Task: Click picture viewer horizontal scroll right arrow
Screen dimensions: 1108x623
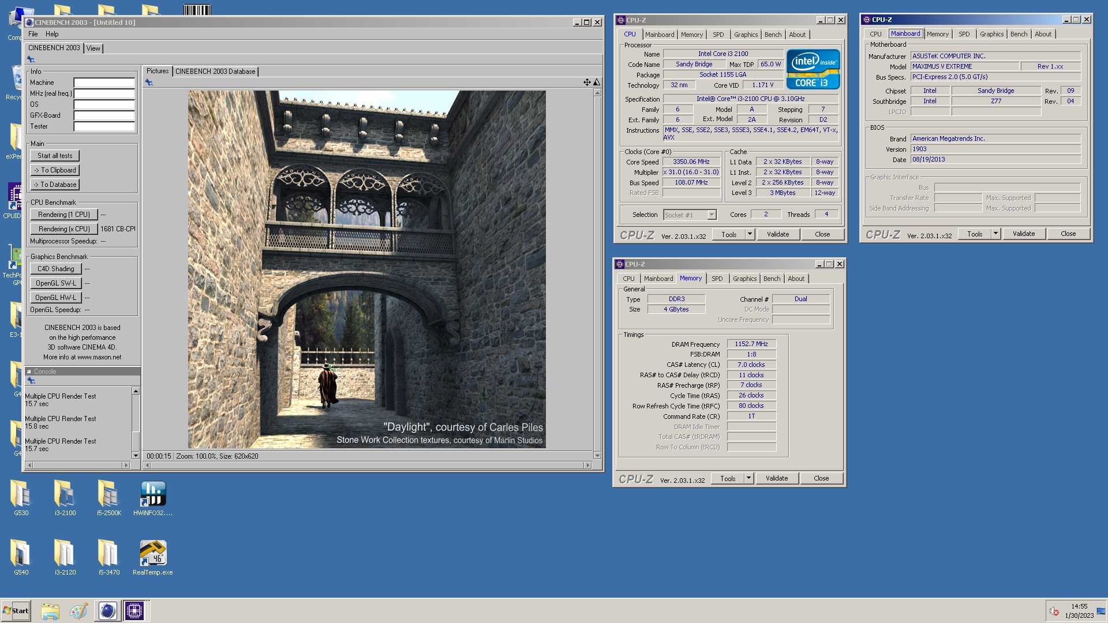Action: pos(588,465)
